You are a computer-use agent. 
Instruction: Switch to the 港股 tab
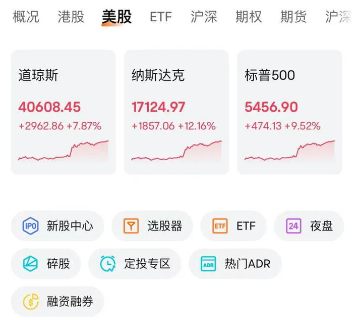tap(71, 17)
